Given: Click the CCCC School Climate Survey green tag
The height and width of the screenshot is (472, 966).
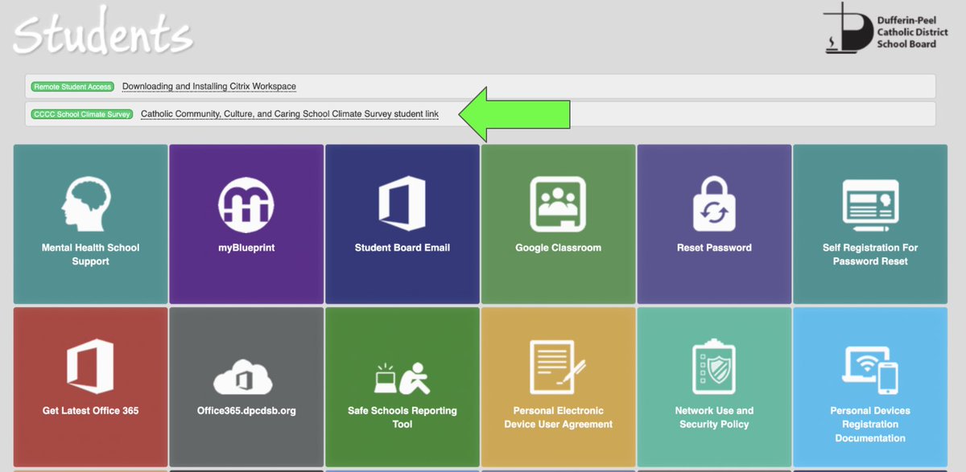Looking at the screenshot, I should [82, 114].
